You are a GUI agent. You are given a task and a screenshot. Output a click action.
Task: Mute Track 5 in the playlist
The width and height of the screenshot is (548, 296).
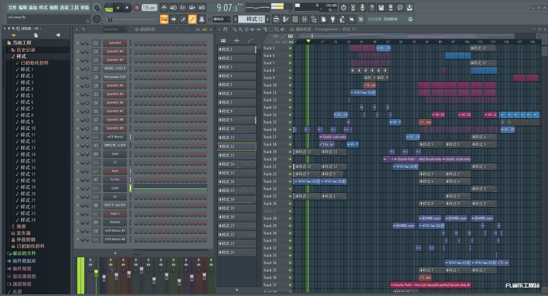pos(290,48)
